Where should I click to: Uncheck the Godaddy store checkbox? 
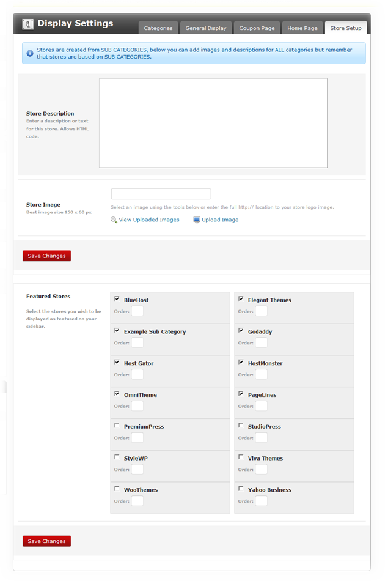[241, 330]
